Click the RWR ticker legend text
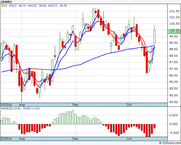 (4, 6)
